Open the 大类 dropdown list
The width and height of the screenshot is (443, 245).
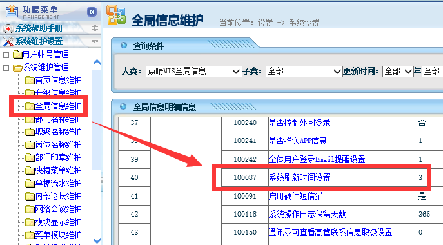194,71
